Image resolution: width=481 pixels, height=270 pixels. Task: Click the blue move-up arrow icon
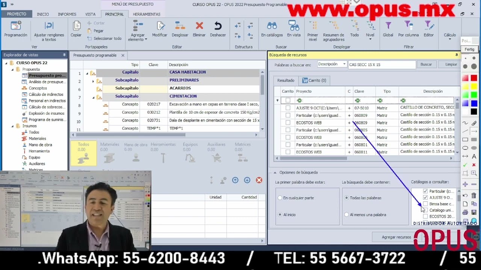click(235, 180)
